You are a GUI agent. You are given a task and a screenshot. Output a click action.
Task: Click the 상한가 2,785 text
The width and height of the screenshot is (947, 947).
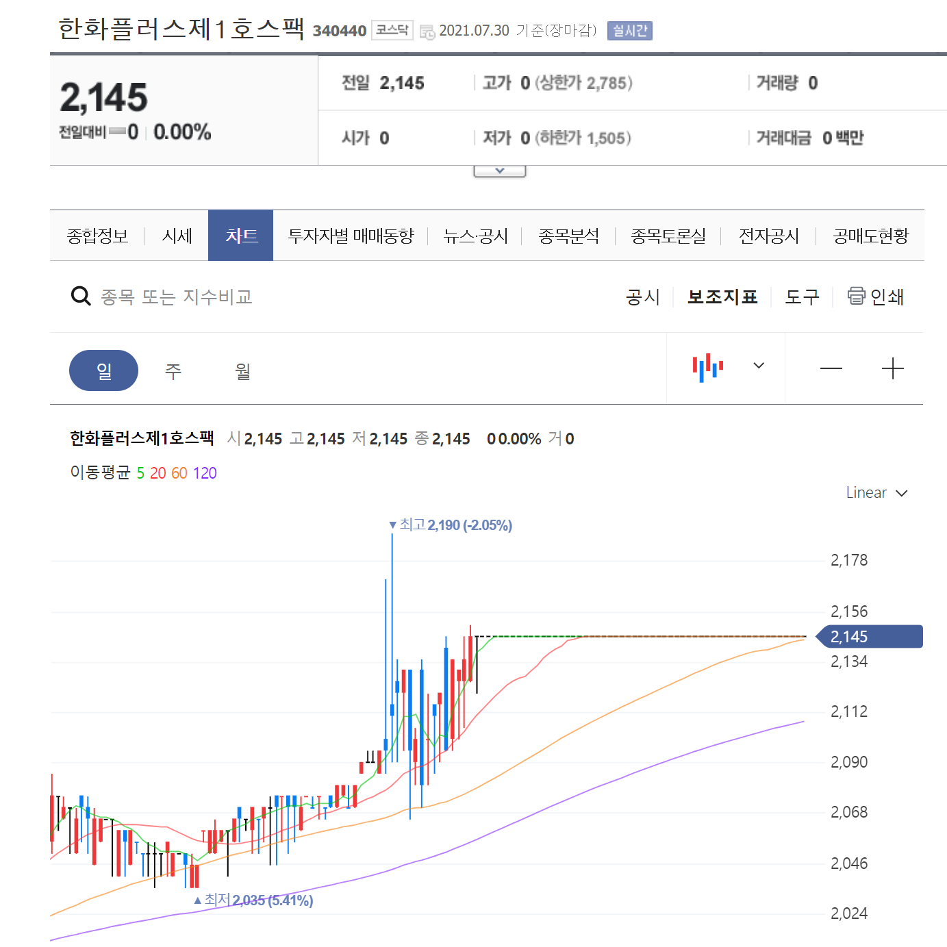(x=583, y=83)
